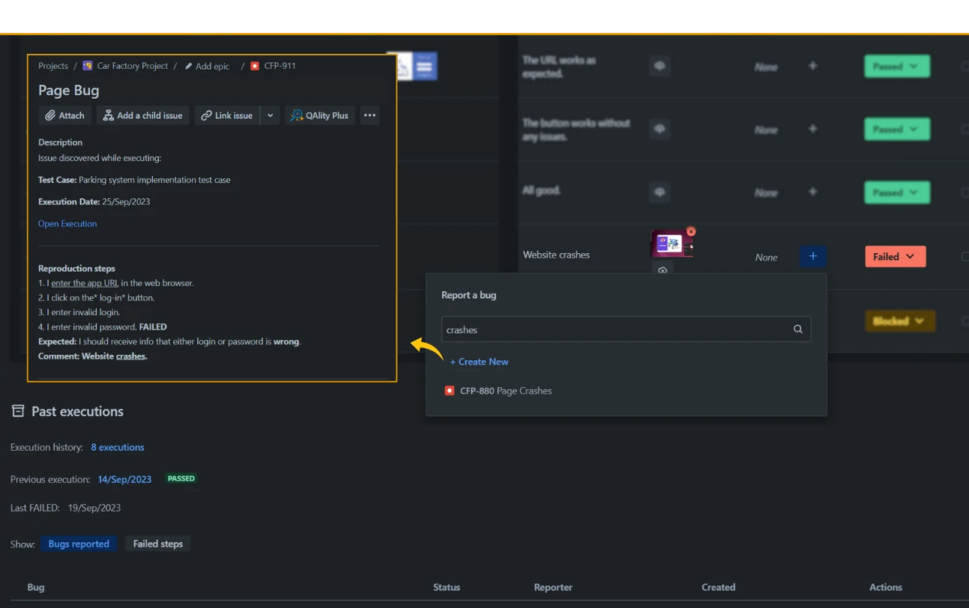Open the Failed status dropdown
969x608 pixels.
coord(895,256)
